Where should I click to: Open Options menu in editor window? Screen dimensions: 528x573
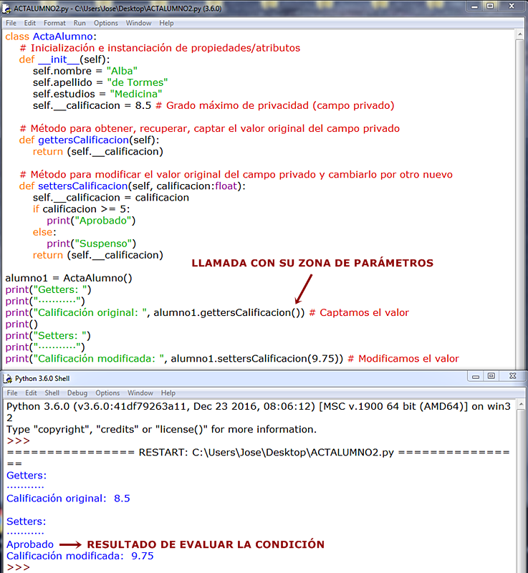coord(105,23)
